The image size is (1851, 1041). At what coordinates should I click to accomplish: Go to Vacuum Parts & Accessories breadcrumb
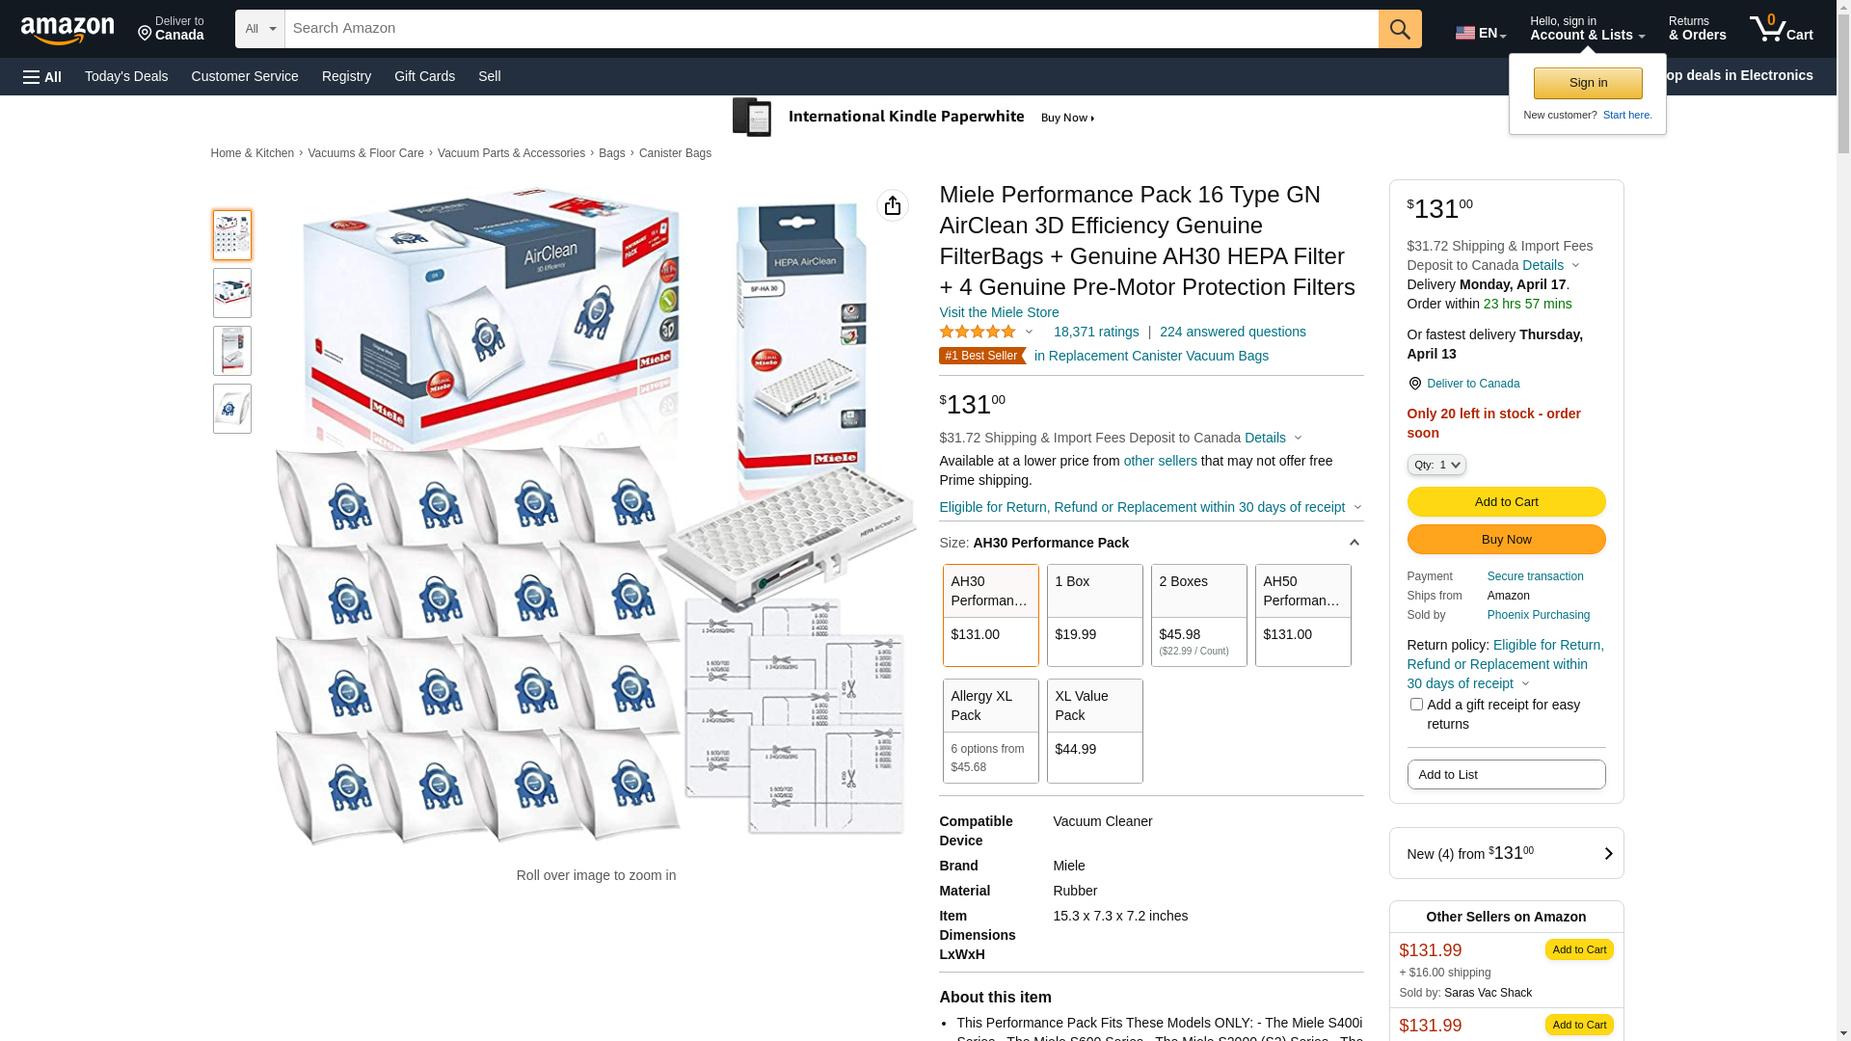[511, 153]
